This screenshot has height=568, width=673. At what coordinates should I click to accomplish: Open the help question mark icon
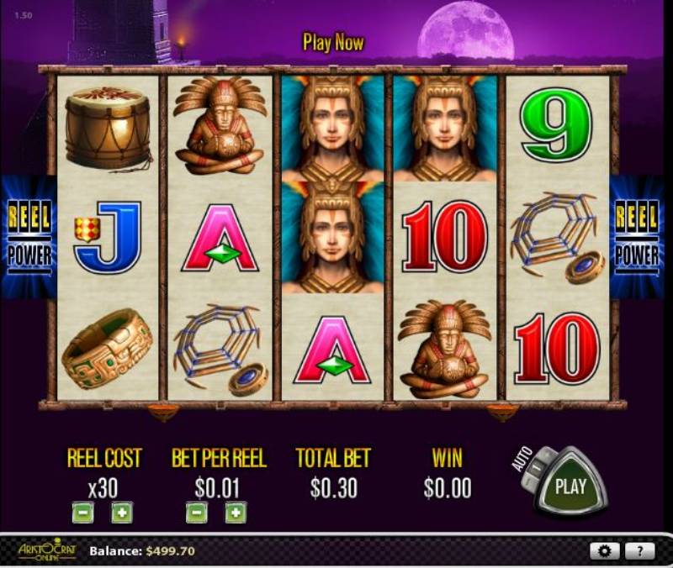pos(639,551)
